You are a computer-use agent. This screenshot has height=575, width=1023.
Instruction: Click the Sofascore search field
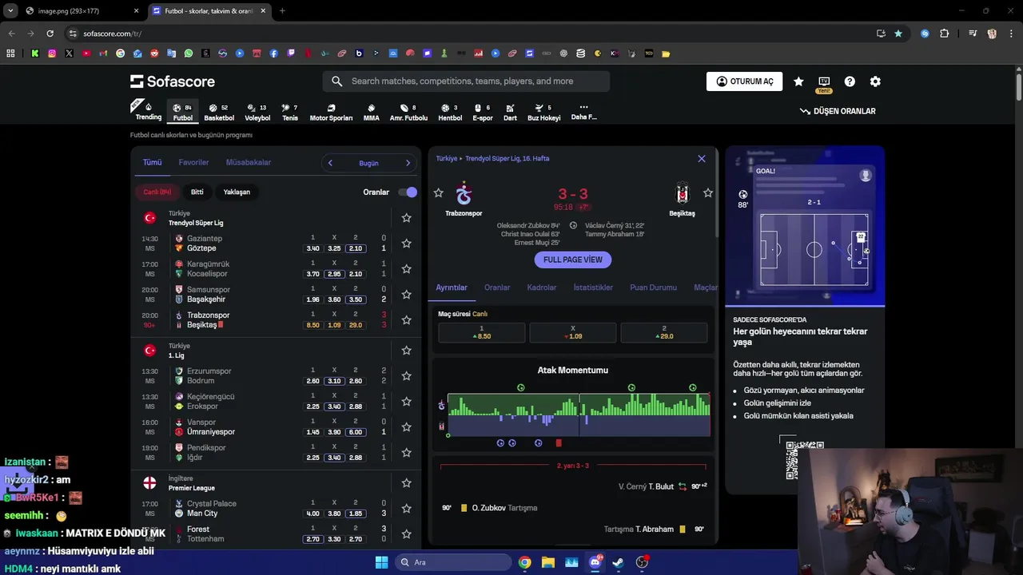[x=466, y=81]
